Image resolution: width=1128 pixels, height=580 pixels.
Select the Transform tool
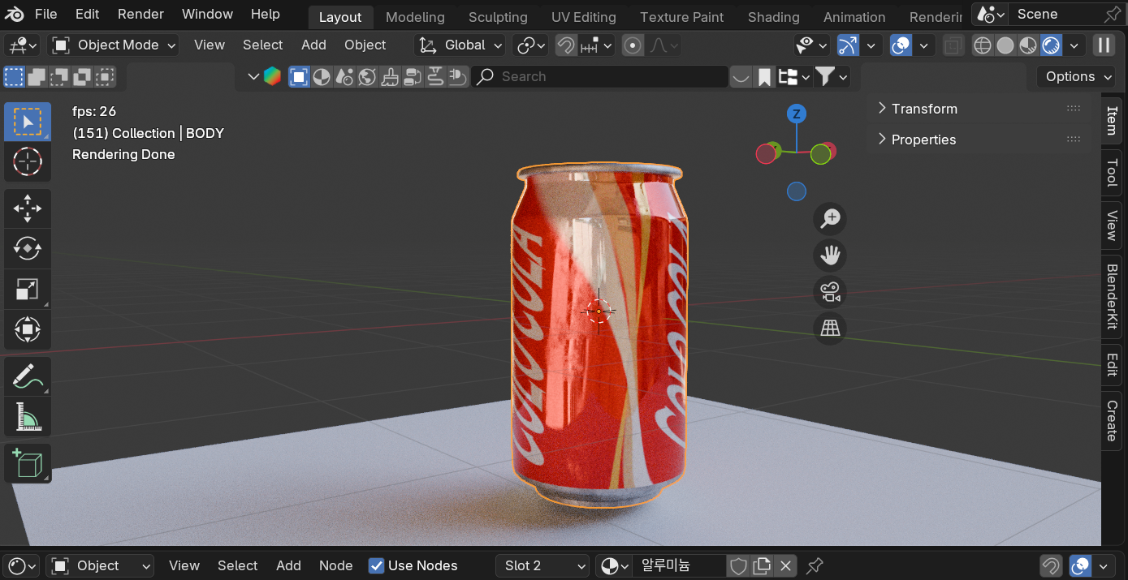(28, 329)
